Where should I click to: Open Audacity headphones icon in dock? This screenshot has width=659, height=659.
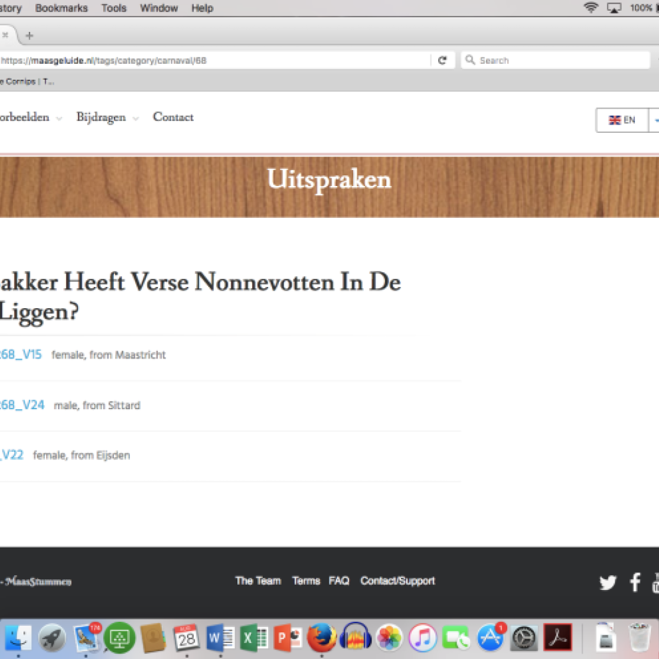(x=355, y=637)
